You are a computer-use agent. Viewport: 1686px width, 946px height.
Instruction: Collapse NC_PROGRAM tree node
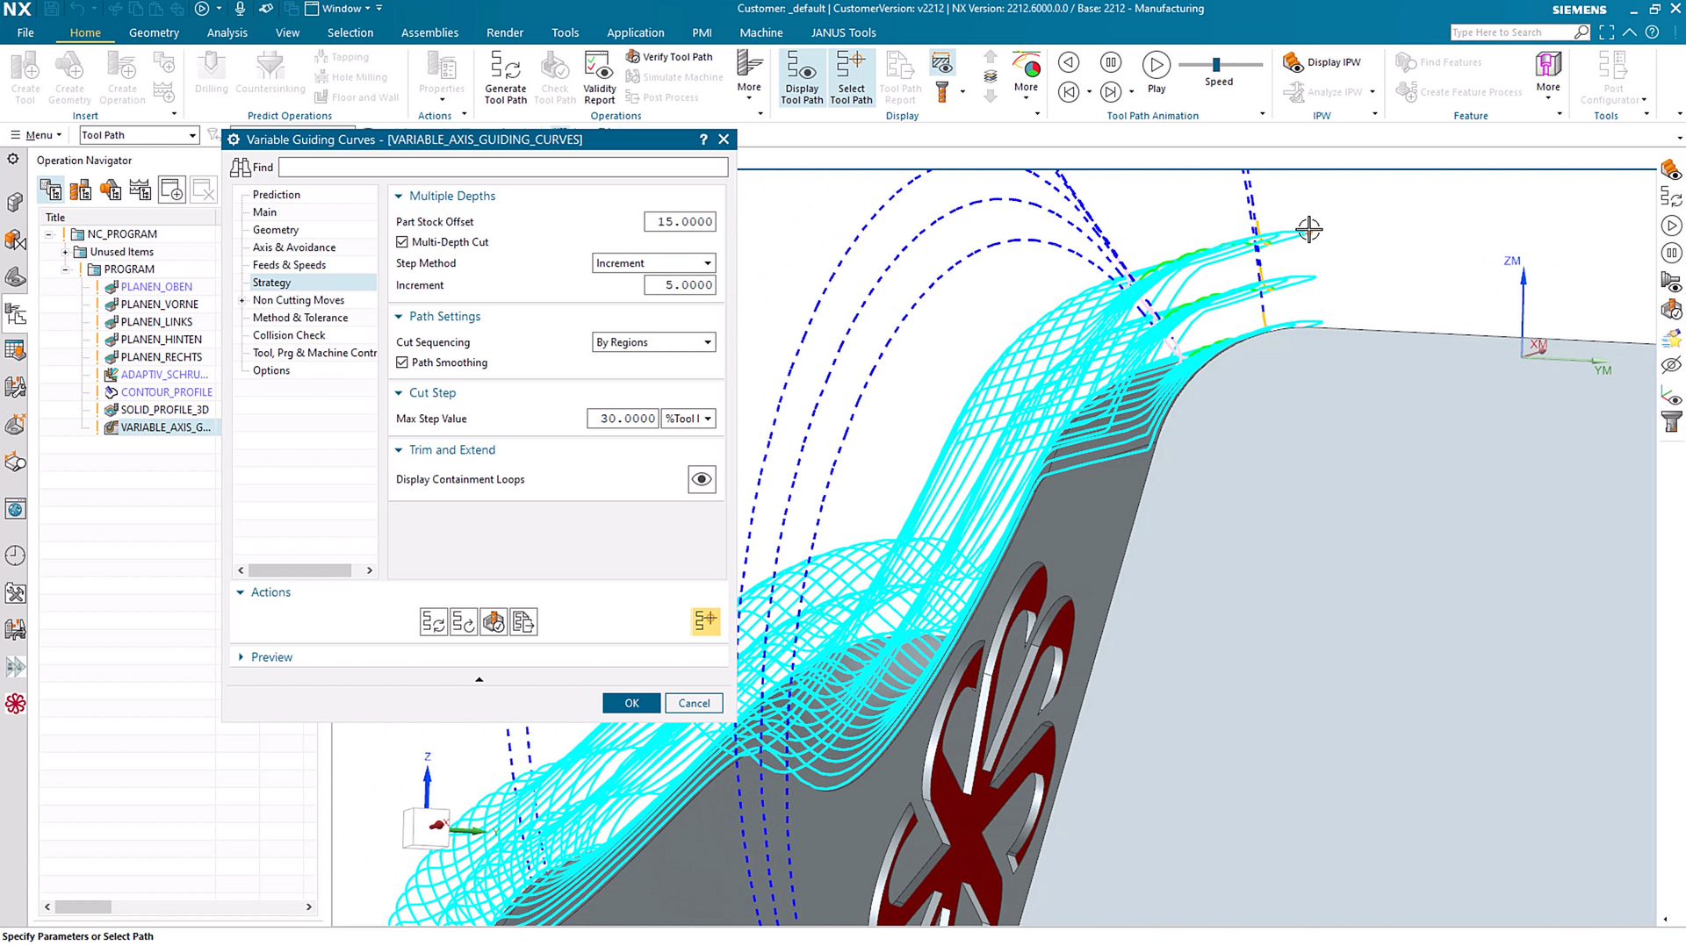49,234
